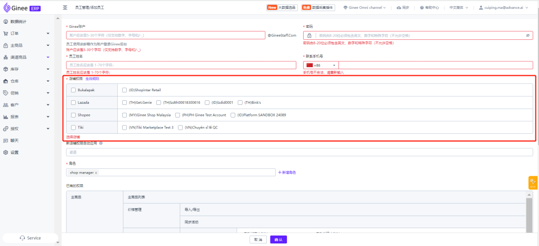Open the +86 country code dropdown
The height and width of the screenshot is (246, 539).
pyautogui.click(x=321, y=65)
